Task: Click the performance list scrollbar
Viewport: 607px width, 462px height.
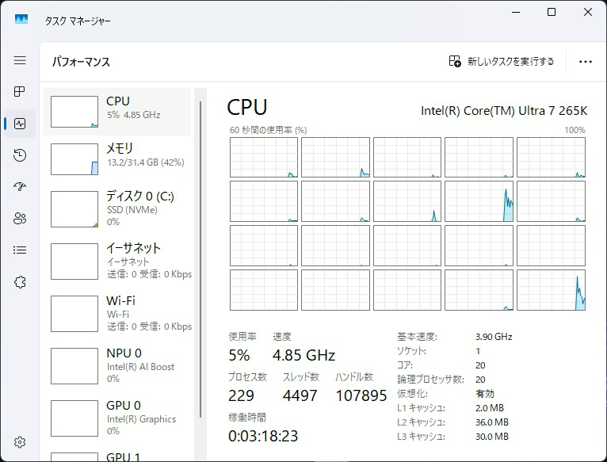Action: point(200,238)
